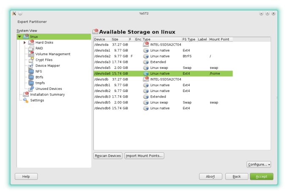Open Installation Summary tree item
This screenshot has height=195, width=288.
47,95
